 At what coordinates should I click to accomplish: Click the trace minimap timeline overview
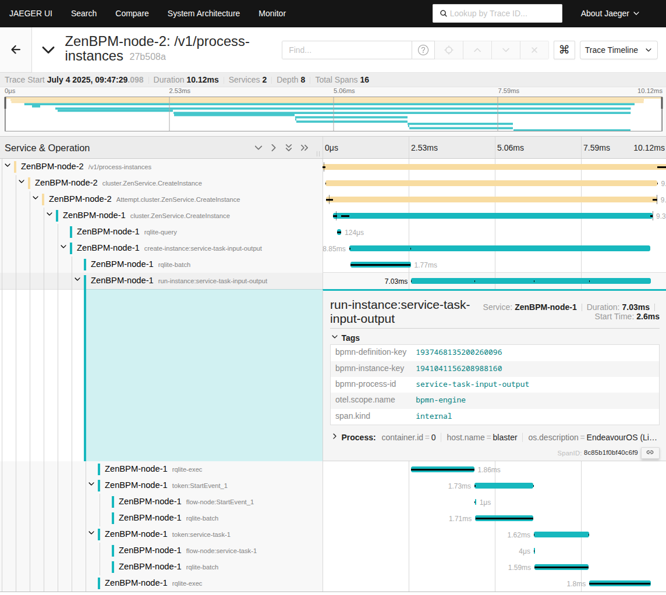pyautogui.click(x=333, y=113)
